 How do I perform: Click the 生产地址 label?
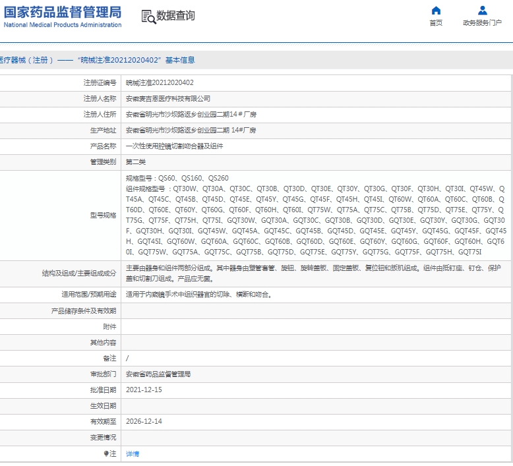point(103,130)
